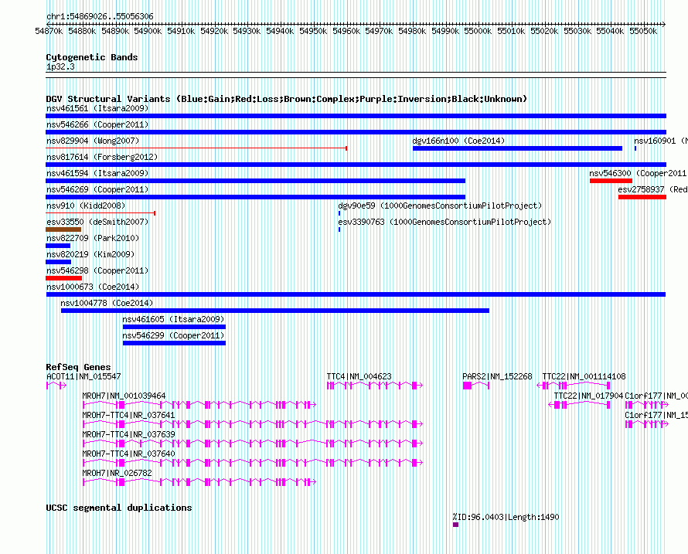Click the nsv829904 (Wong2007) label

point(93,141)
